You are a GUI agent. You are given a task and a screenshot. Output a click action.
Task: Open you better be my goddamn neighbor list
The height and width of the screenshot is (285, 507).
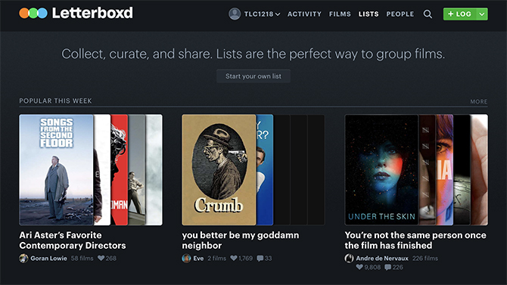click(240, 240)
